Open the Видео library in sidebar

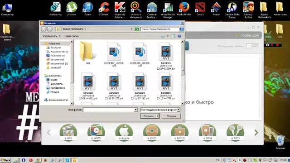(52, 80)
